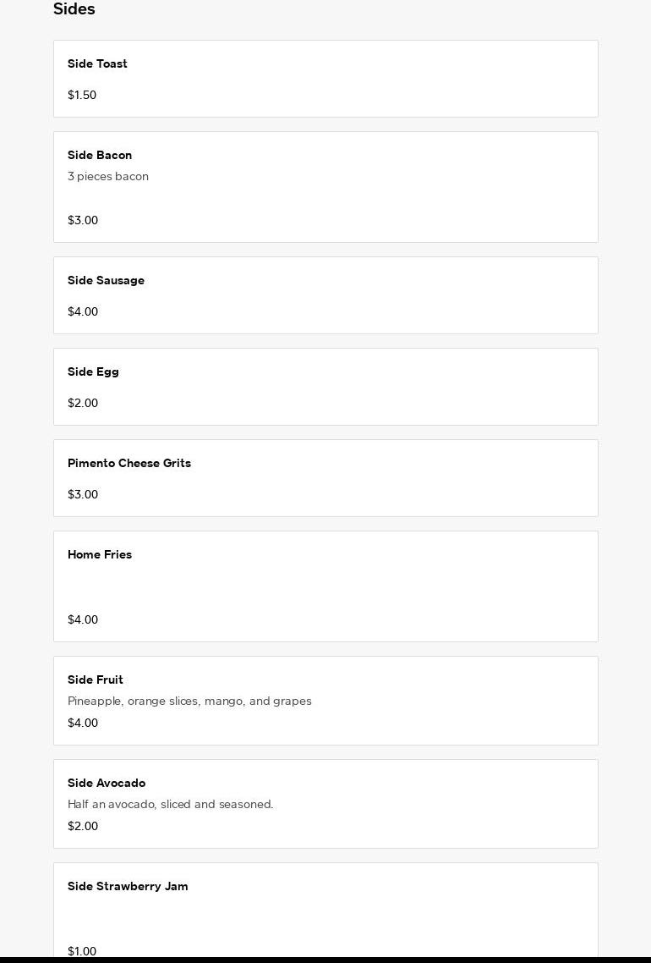Screen dimensions: 651x963
Task: Click the Side Fruit description text
Action: (x=189, y=701)
